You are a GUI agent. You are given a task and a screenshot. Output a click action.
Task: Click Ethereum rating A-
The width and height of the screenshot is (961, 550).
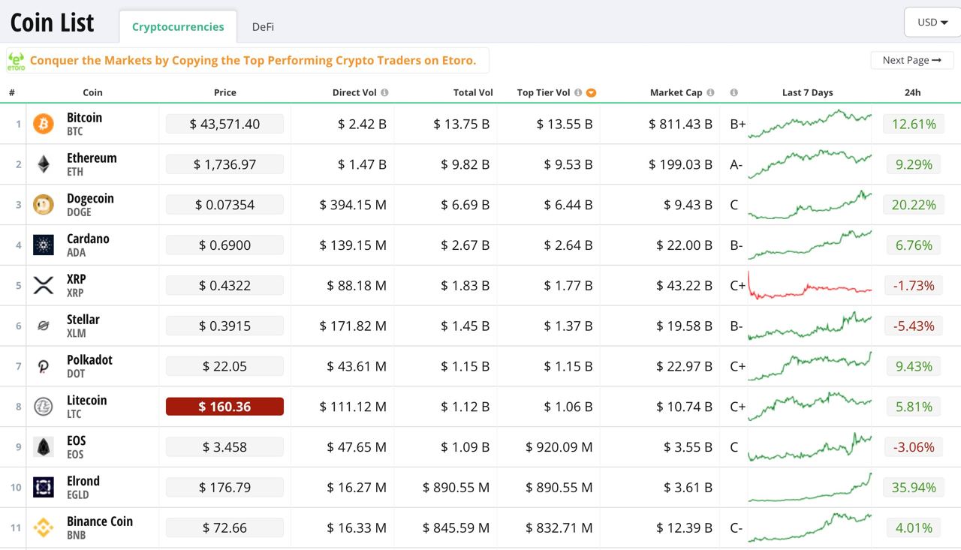(736, 164)
